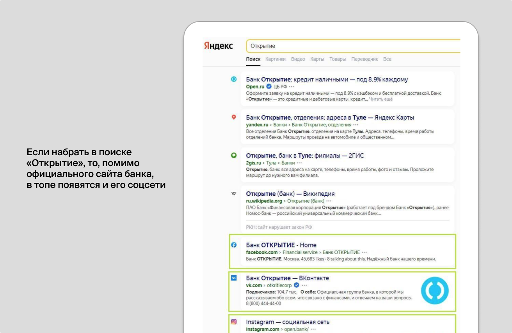Viewport: 512px width, 333px height.
Task: Click the Яндекс logo
Action: (x=218, y=46)
